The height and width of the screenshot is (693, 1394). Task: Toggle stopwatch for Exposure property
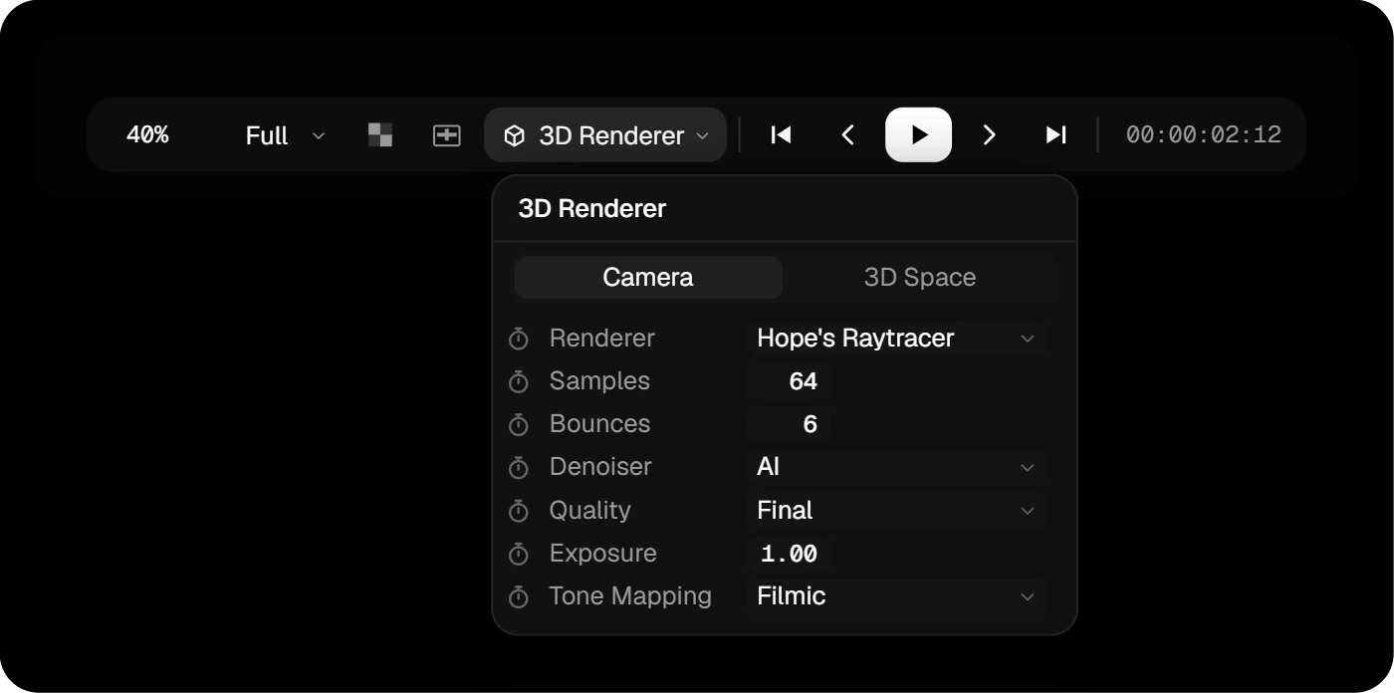click(519, 554)
